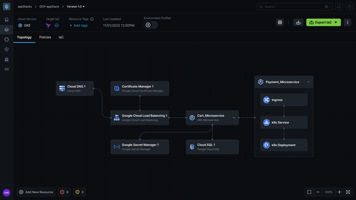The image size is (356, 200).
Task: Open the link integrations sidebar icon
Action: click(6, 69)
